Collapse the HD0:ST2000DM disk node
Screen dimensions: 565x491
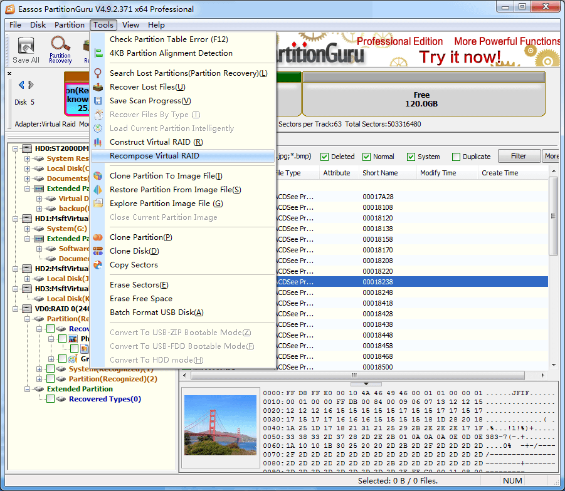click(15, 148)
